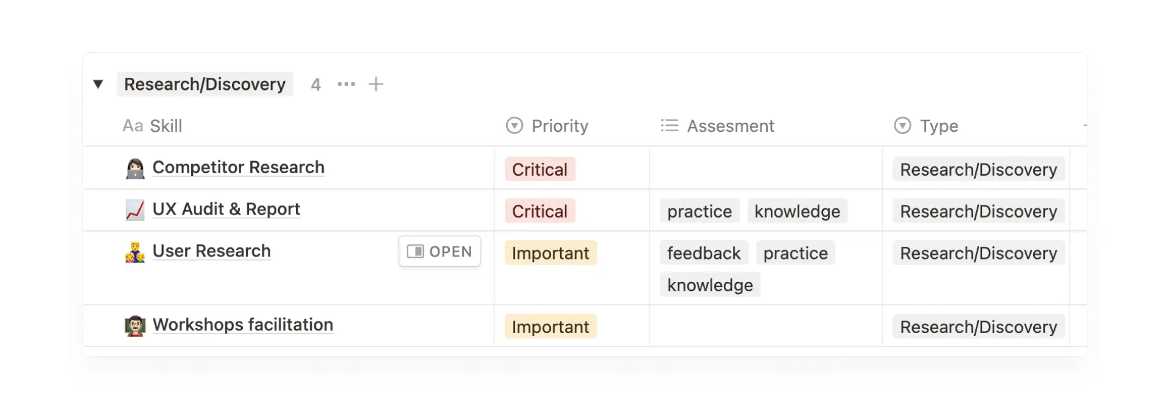
Task: Click the chart emoji beside UX Audit & Report
Action: click(135, 210)
